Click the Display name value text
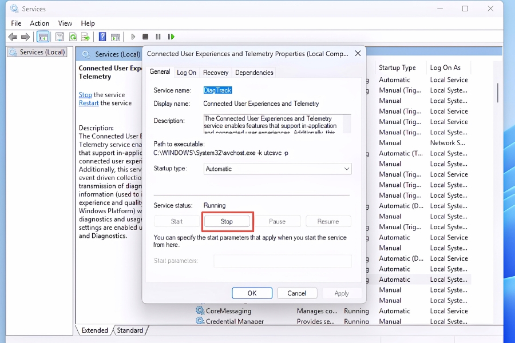This screenshot has width=515, height=343. (261, 103)
